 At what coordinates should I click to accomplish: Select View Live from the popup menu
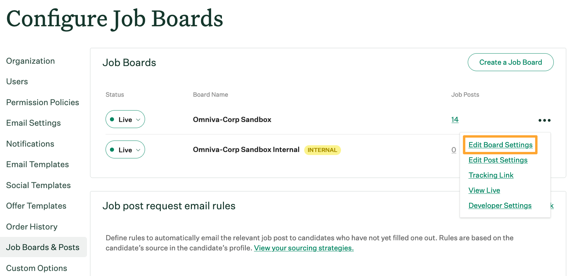tap(484, 190)
